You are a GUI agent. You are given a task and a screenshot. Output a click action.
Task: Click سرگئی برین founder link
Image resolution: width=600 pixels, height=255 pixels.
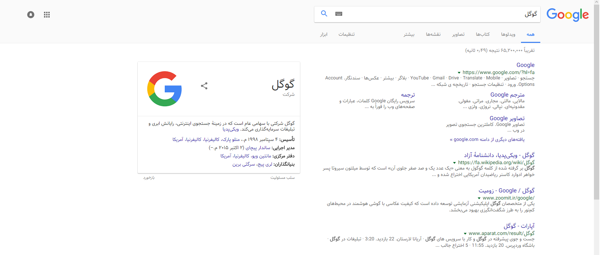coord(244,164)
